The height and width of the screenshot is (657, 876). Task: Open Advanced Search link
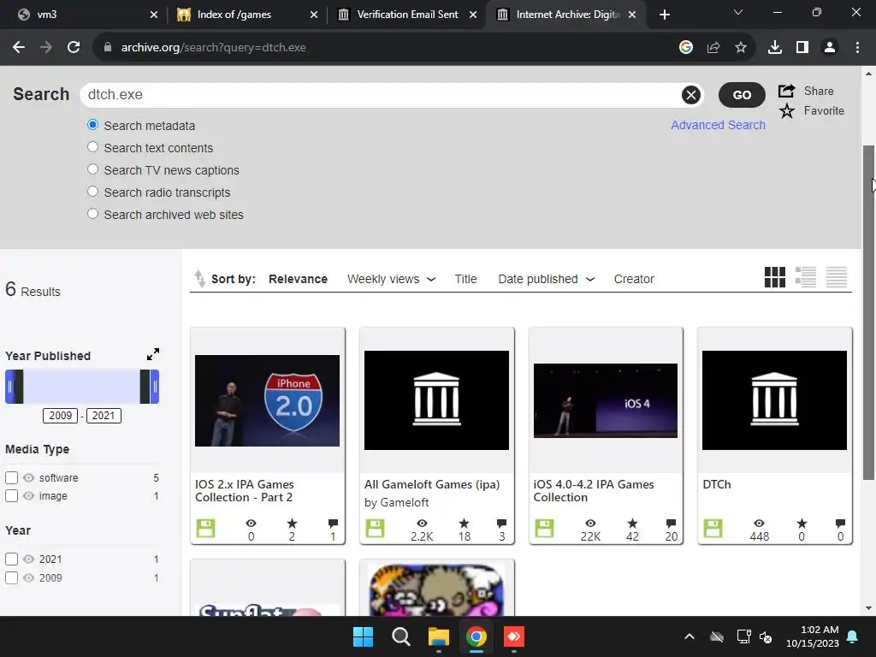[718, 125]
